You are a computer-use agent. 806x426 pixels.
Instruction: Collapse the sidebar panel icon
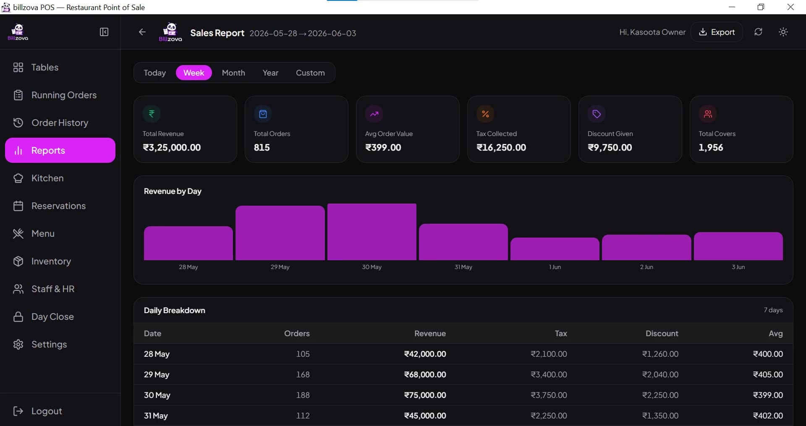coord(104,32)
